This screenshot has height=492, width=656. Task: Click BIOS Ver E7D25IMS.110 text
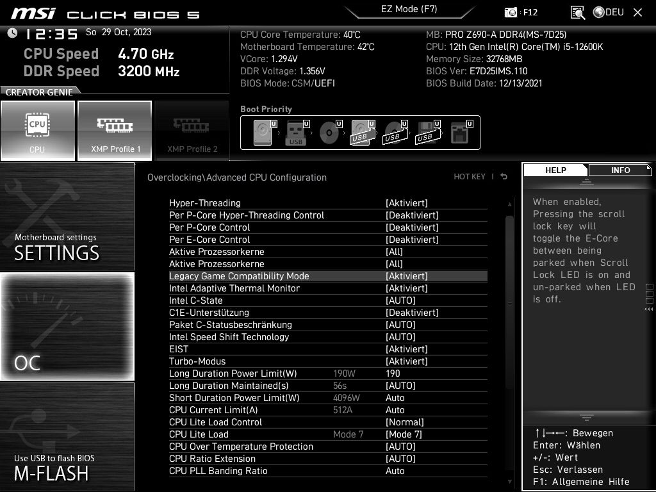point(477,71)
